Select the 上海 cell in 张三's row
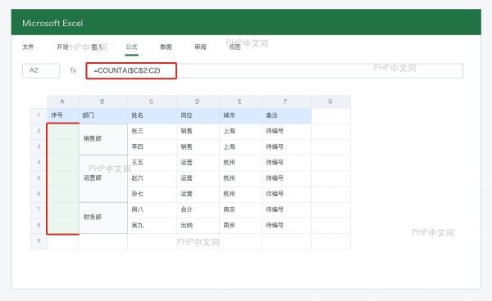Viewport: 492px width, 301px height. [x=240, y=131]
